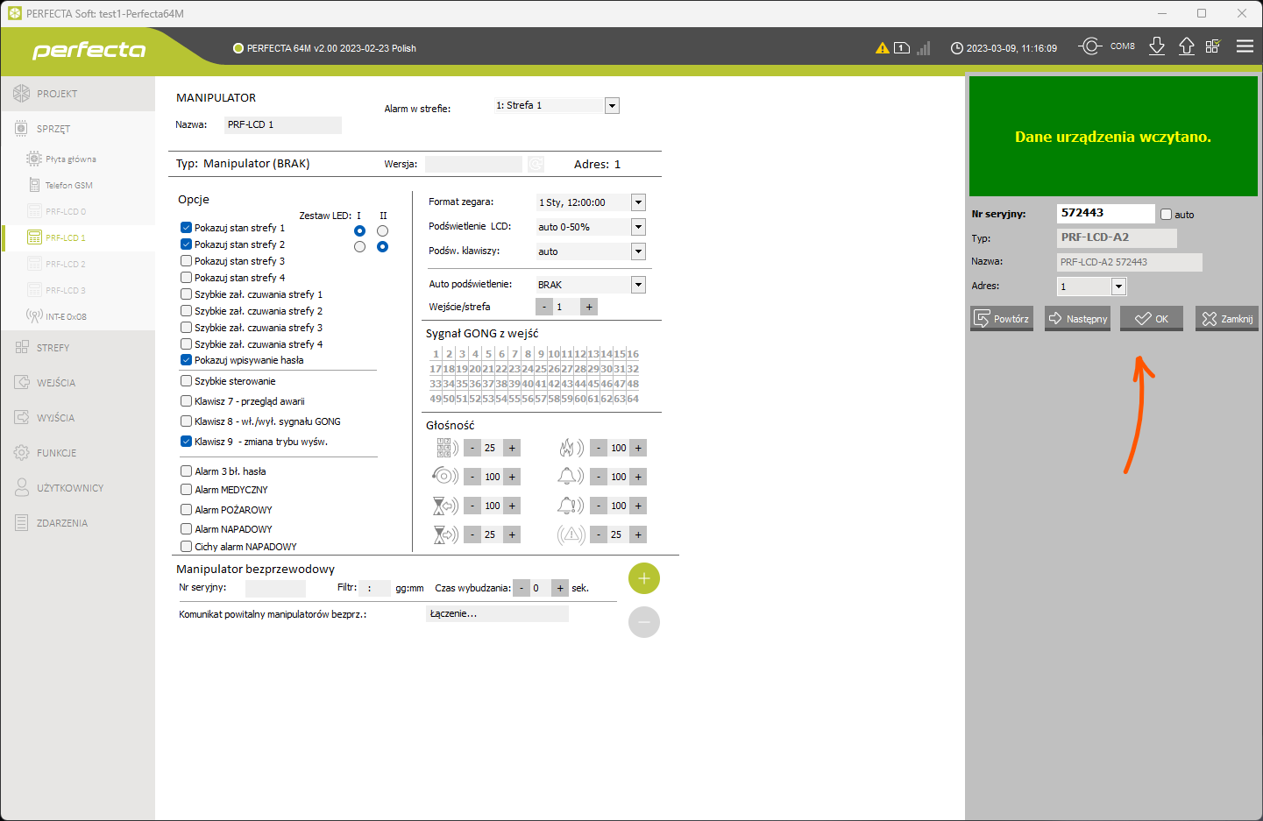Open the warning triangle status icon
This screenshot has height=821, width=1263.
pos(882,48)
